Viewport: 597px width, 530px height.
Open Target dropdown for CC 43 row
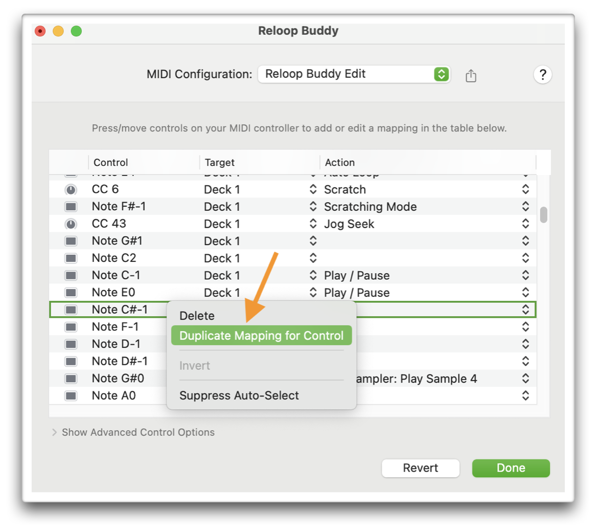coord(313,223)
